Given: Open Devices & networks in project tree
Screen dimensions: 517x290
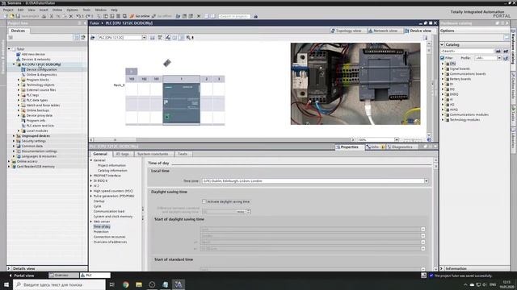Looking at the screenshot, I should [x=36, y=60].
